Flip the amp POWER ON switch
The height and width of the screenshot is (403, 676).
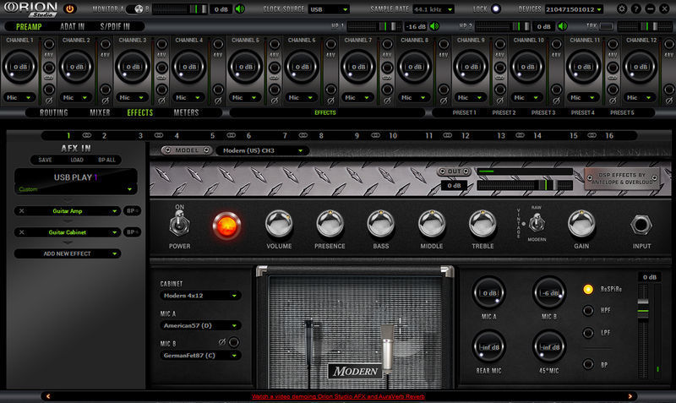[x=179, y=225]
